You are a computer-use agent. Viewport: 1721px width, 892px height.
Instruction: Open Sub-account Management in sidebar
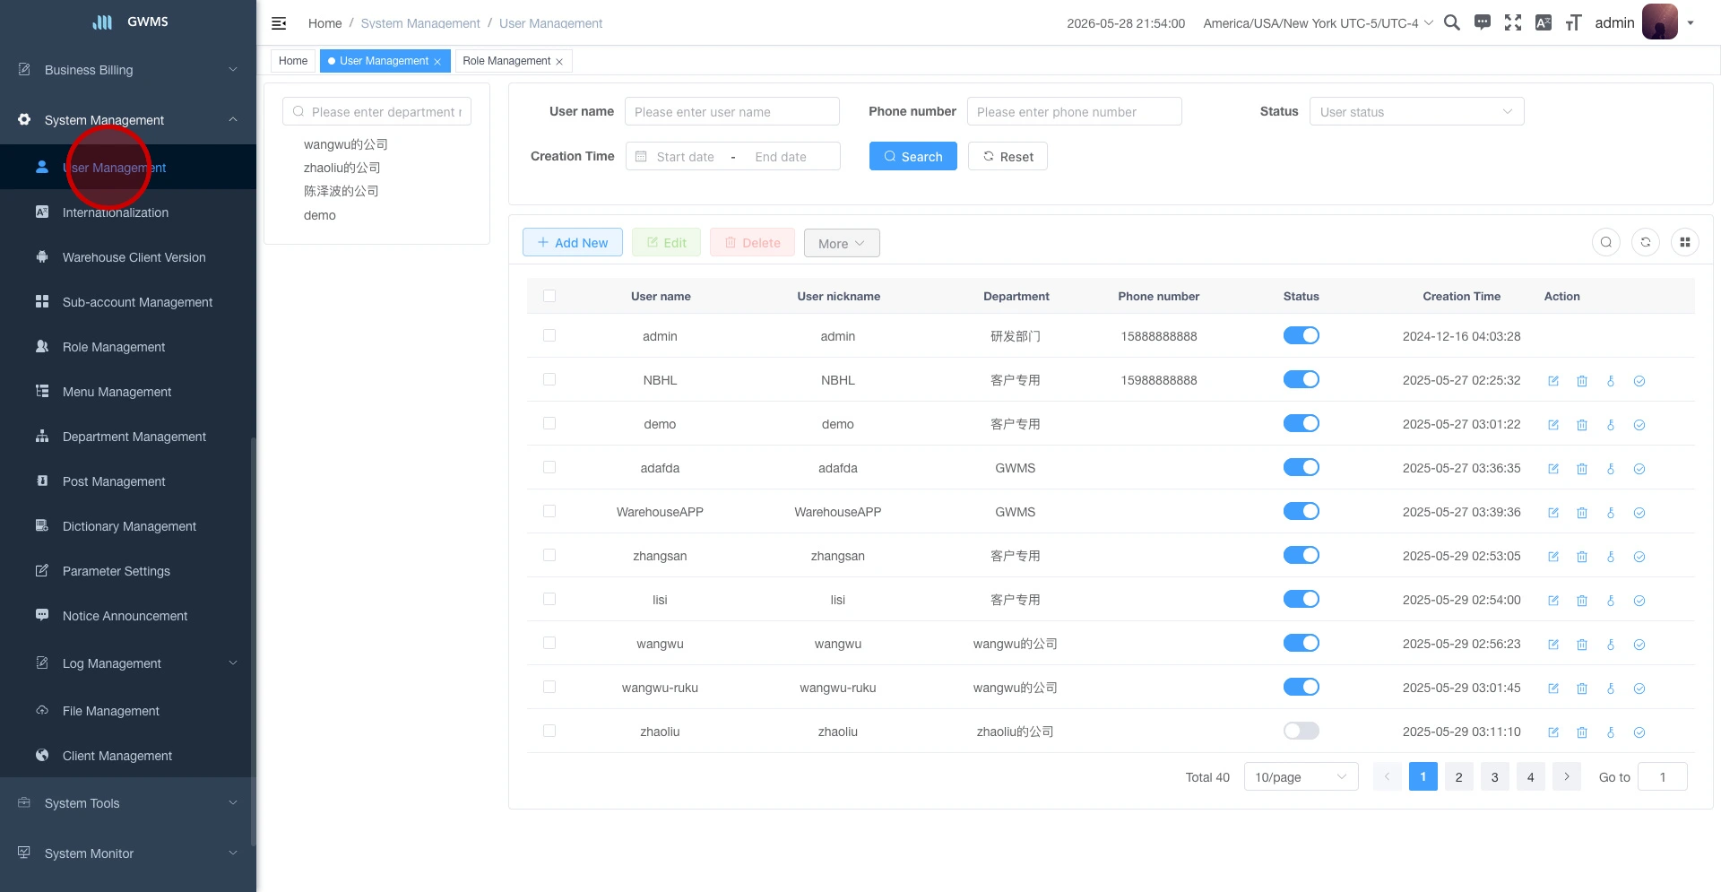tap(128, 302)
